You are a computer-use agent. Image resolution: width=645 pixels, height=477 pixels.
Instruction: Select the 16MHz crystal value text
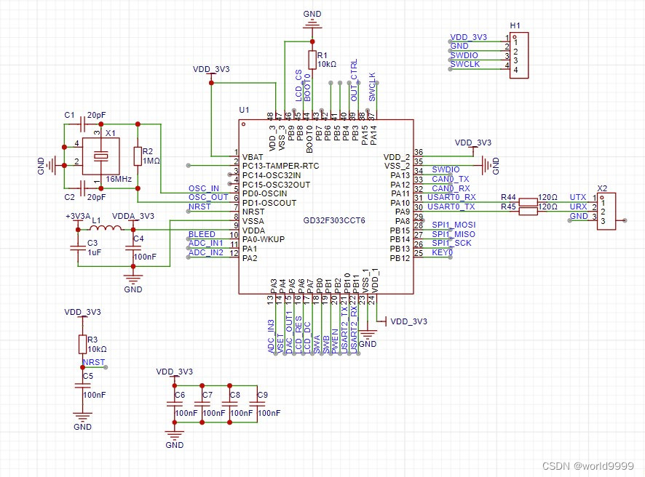click(119, 179)
